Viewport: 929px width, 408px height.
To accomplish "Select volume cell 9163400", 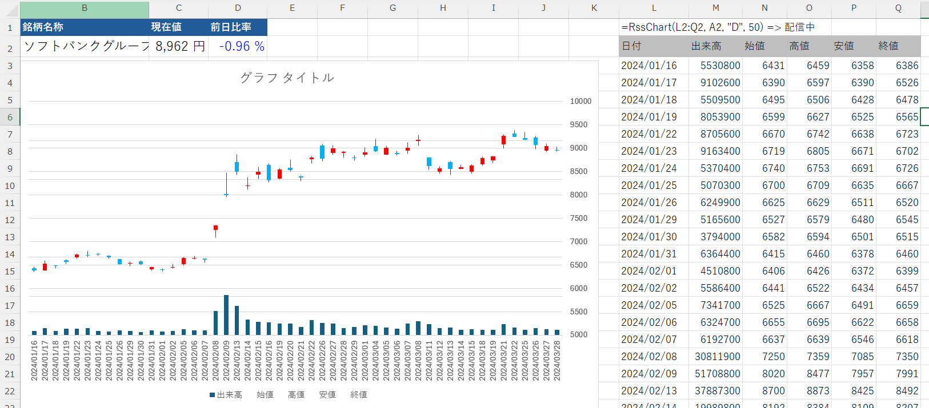I will tap(715, 151).
